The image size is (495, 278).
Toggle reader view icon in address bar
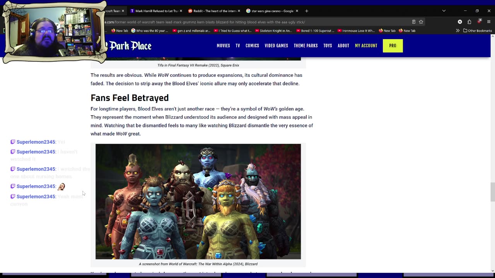click(x=413, y=22)
